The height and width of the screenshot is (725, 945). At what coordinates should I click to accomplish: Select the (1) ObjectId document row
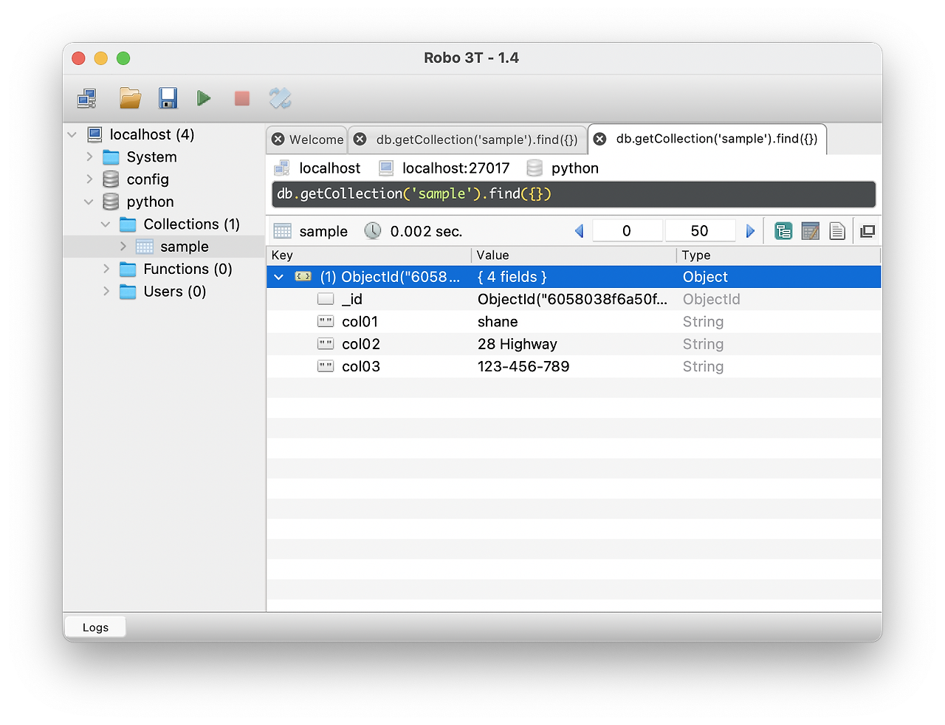[x=574, y=277]
